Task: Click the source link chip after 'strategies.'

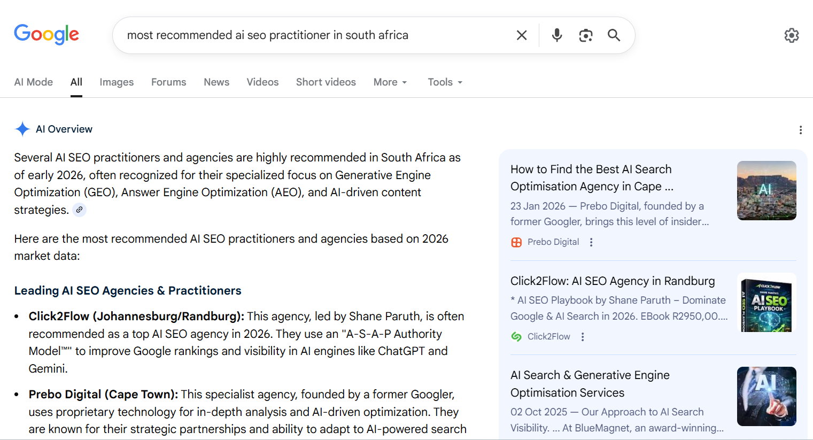Action: [x=79, y=210]
